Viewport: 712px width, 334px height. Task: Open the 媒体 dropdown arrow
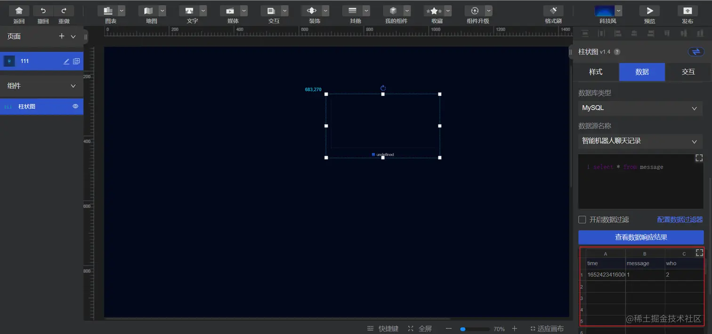click(x=244, y=10)
